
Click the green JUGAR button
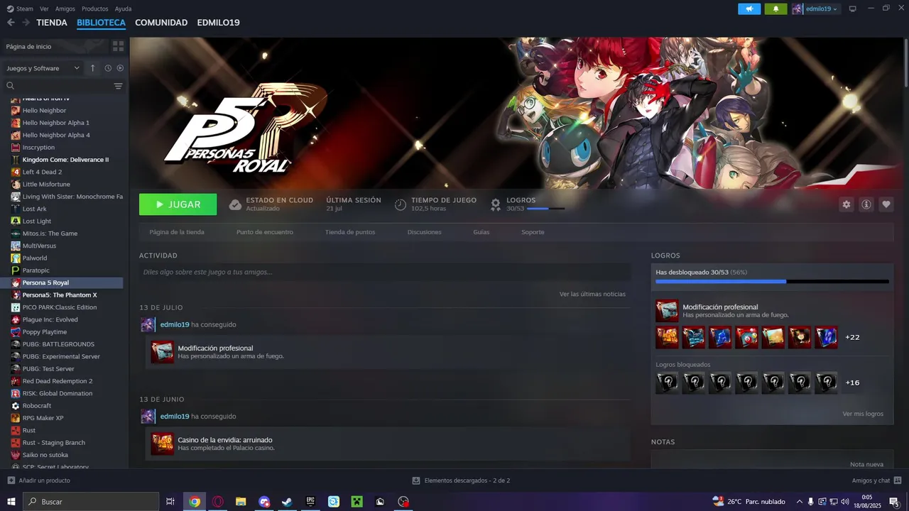[178, 204]
